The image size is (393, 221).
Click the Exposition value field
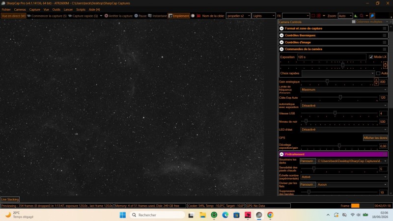[332, 57]
